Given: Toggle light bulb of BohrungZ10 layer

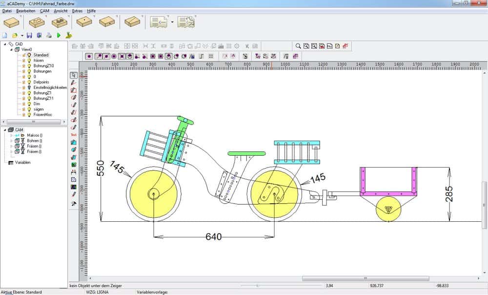Looking at the screenshot, I should click(29, 66).
